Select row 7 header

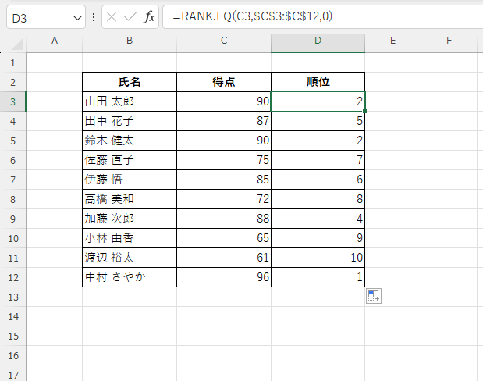13,180
